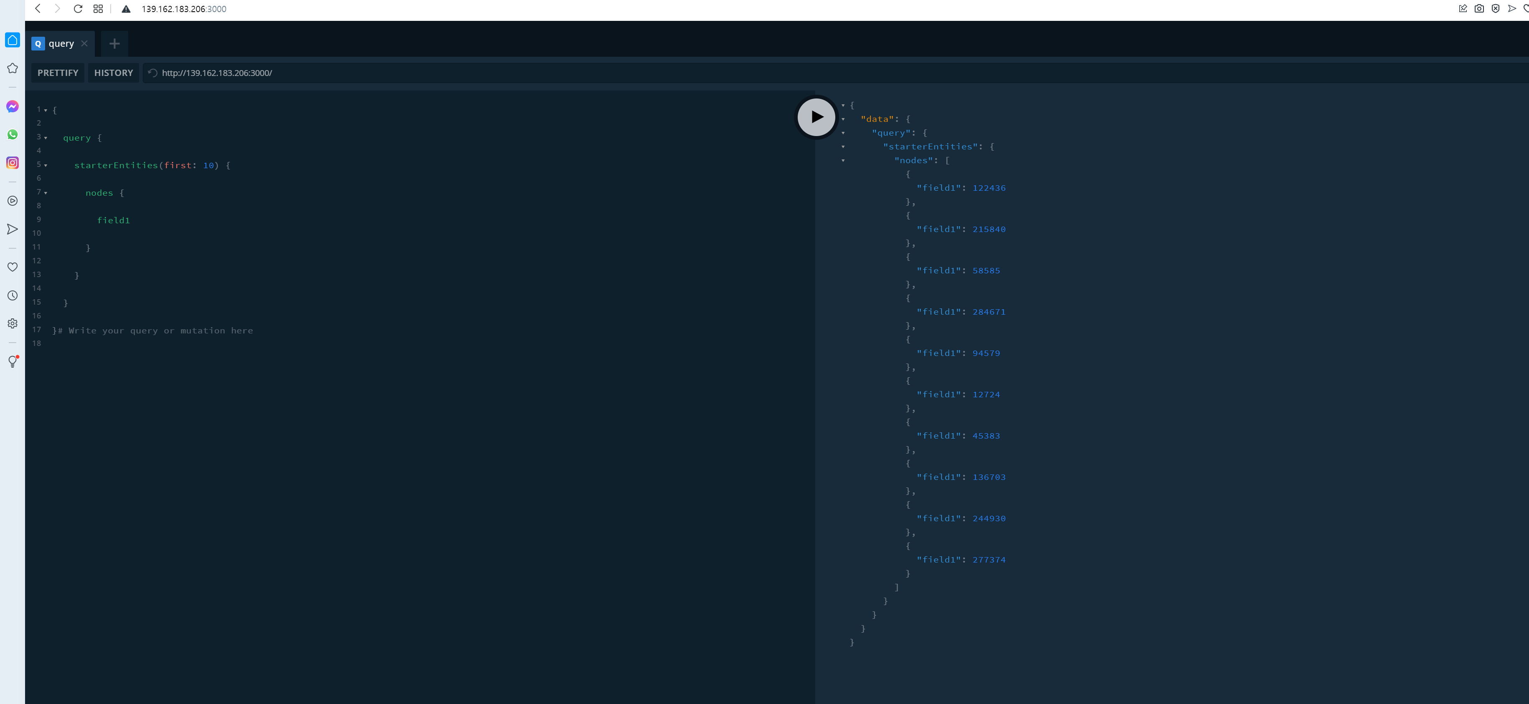Collapse the nodes array in the response
This screenshot has height=704, width=1529.
[x=844, y=160]
